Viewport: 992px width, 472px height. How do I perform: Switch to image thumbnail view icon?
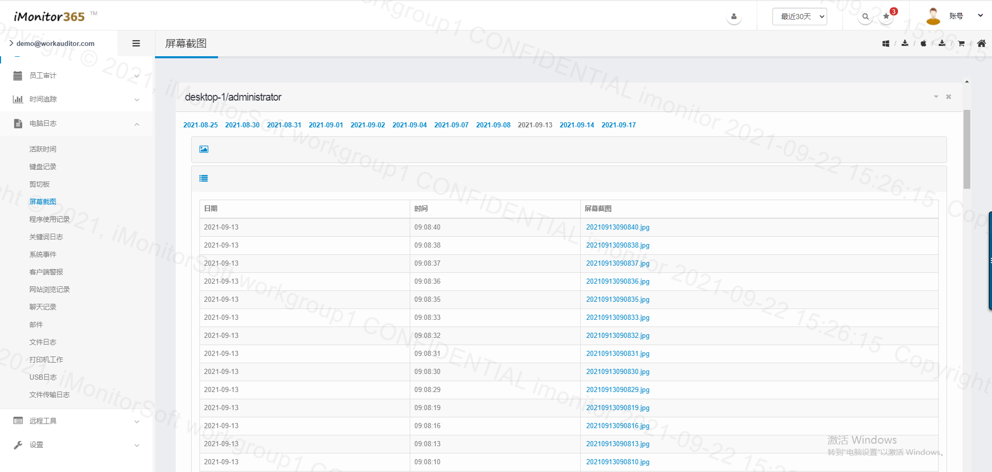[x=204, y=149]
